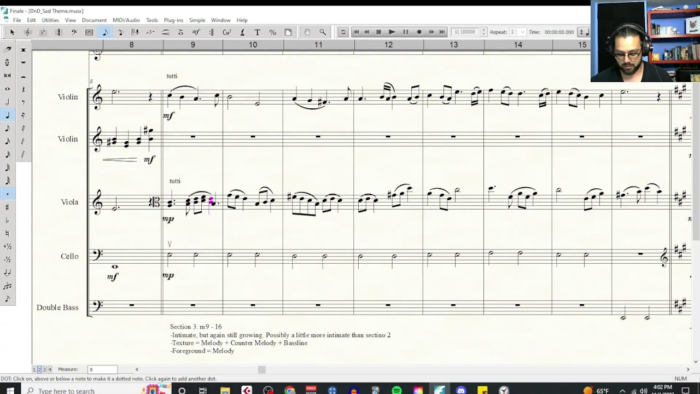Image resolution: width=700 pixels, height=394 pixels.
Task: Fast forward to end of score
Action: pyautogui.click(x=442, y=32)
